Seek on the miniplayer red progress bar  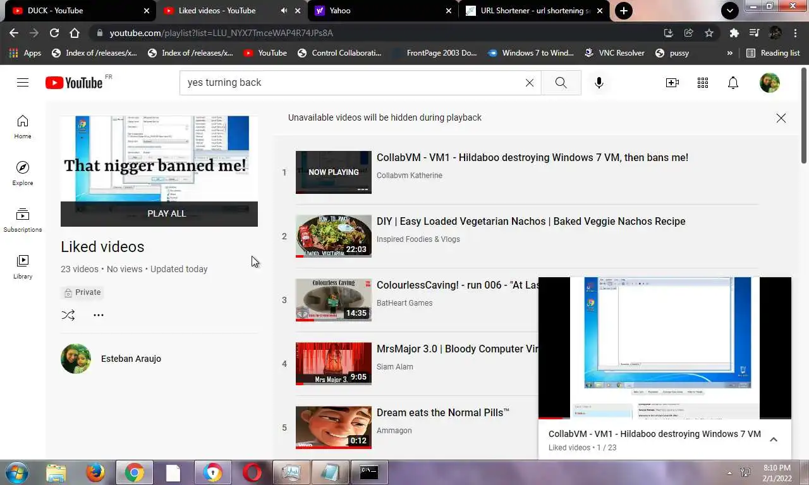(665, 418)
